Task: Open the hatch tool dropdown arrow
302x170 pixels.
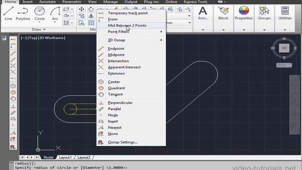Action: click(x=72, y=23)
